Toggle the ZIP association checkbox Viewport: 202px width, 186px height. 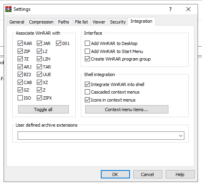tap(20, 51)
